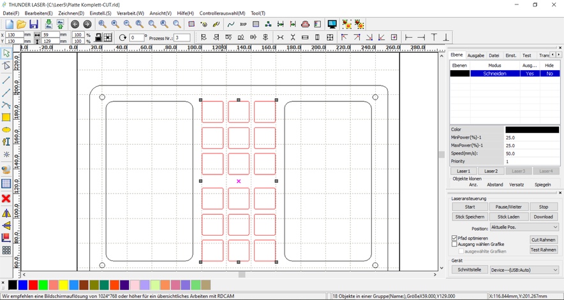Click the Prozess Nr. input field
Screen dimensions: 564x300
tap(182, 38)
